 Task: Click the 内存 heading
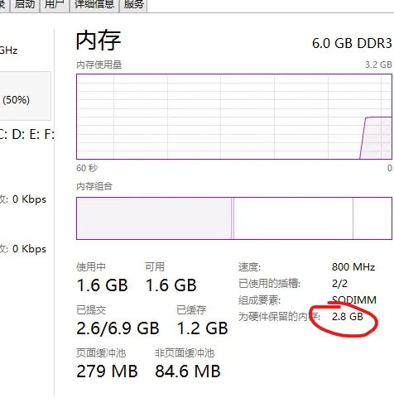pyautogui.click(x=98, y=41)
